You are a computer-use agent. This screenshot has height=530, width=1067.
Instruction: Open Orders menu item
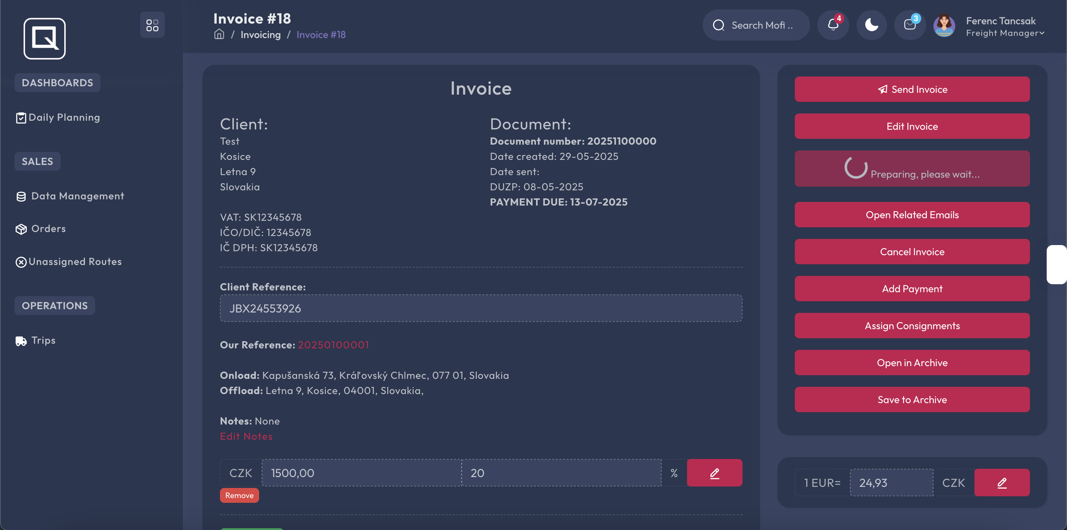(49, 229)
